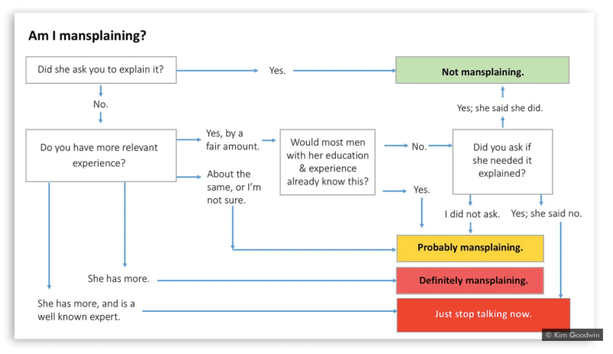Click the 'No.' label under first question
Image resolution: width=613 pixels, height=354 pixels.
click(x=100, y=104)
